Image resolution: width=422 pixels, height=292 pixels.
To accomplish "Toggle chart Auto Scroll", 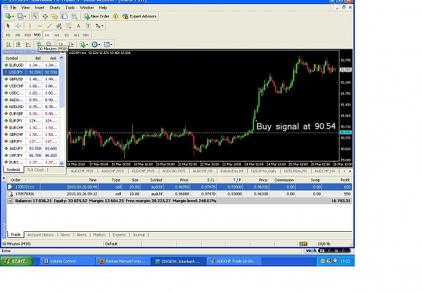I will point(61,45).
